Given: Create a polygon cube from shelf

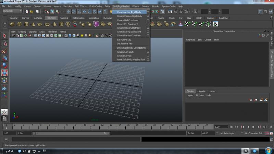Looking at the screenshot, I should click(19, 24).
